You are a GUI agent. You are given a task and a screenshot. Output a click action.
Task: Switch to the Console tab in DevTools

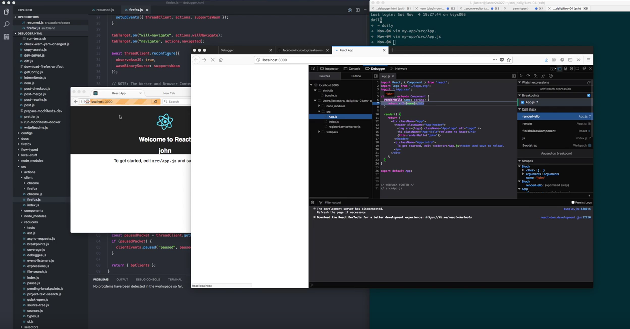352,69
